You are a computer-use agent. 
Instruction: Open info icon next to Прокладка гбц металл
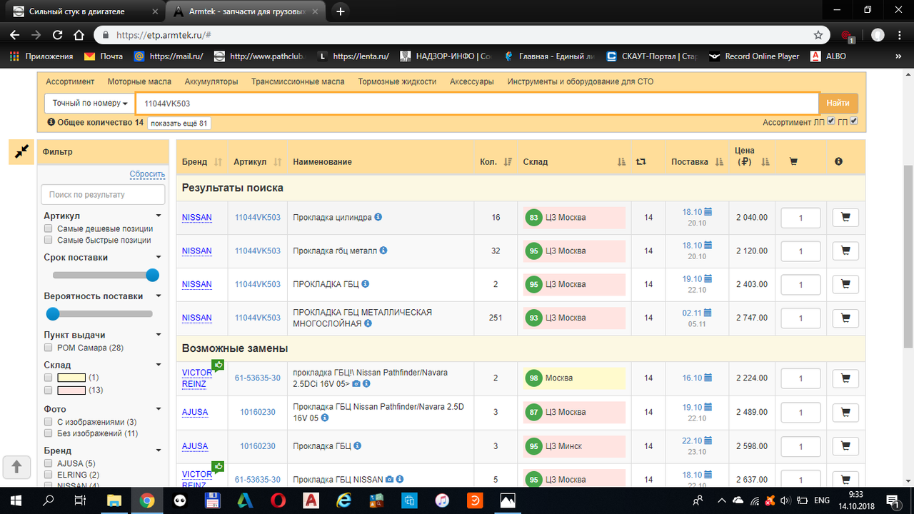[x=383, y=251]
